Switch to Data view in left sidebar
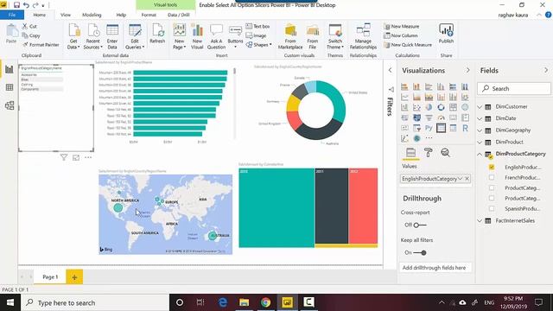553x311 pixels. (x=10, y=87)
